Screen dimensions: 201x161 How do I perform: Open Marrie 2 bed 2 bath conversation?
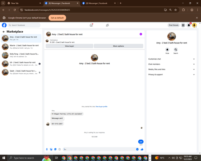coord(21,47)
